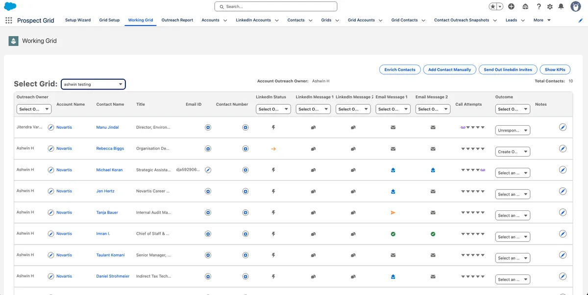Image resolution: width=588 pixels, height=295 pixels.
Task: Open Outcome dropdown showing Create O... for Rebecca Biggs
Action: (513, 152)
